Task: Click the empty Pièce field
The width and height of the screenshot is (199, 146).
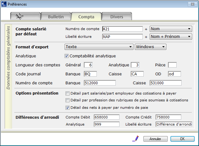Action: 172,65
